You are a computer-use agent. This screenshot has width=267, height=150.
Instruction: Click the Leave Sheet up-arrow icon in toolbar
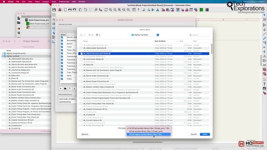point(139,10)
